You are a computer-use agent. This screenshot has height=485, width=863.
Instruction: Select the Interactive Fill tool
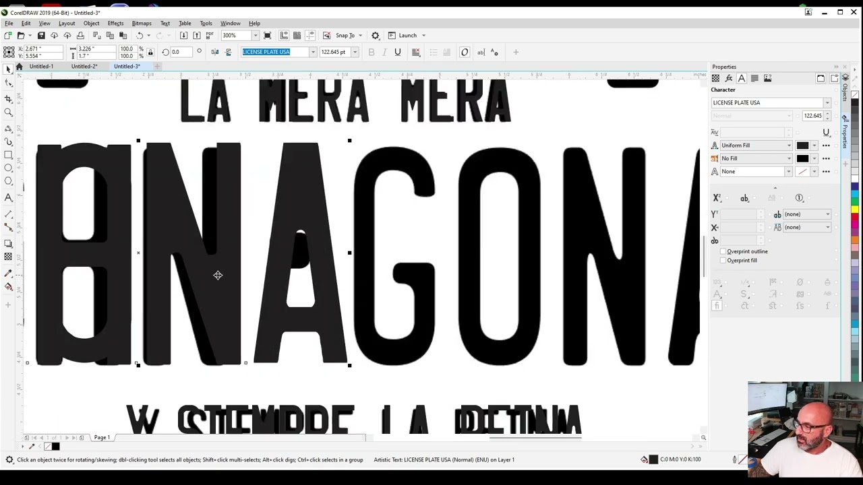[8, 286]
